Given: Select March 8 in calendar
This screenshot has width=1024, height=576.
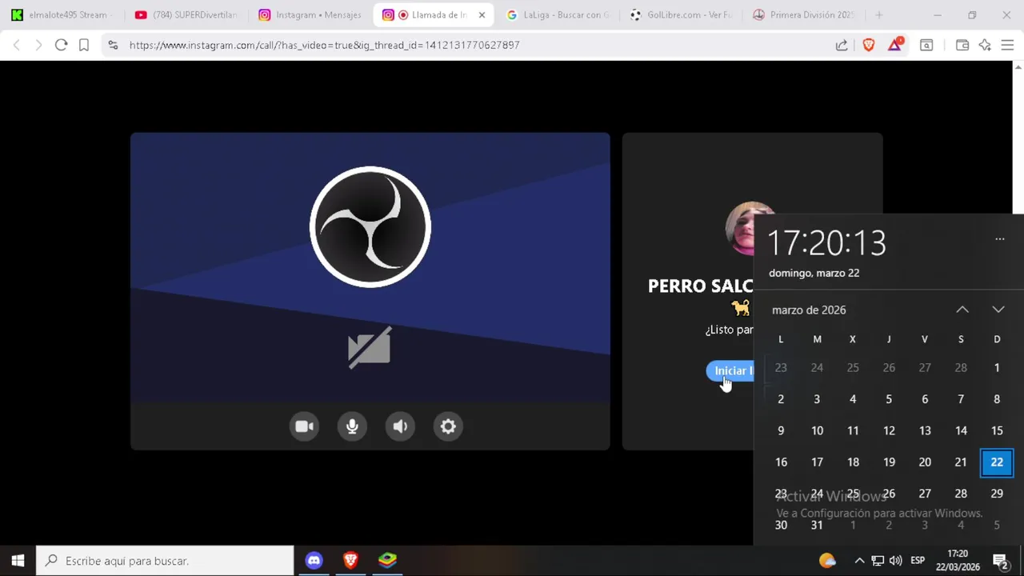Looking at the screenshot, I should pyautogui.click(x=997, y=399).
